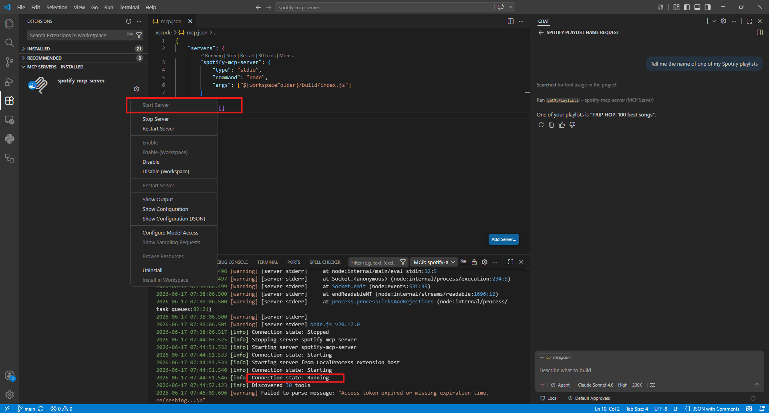Select Uninstall from context menu
769x413 pixels.
tap(174, 271)
